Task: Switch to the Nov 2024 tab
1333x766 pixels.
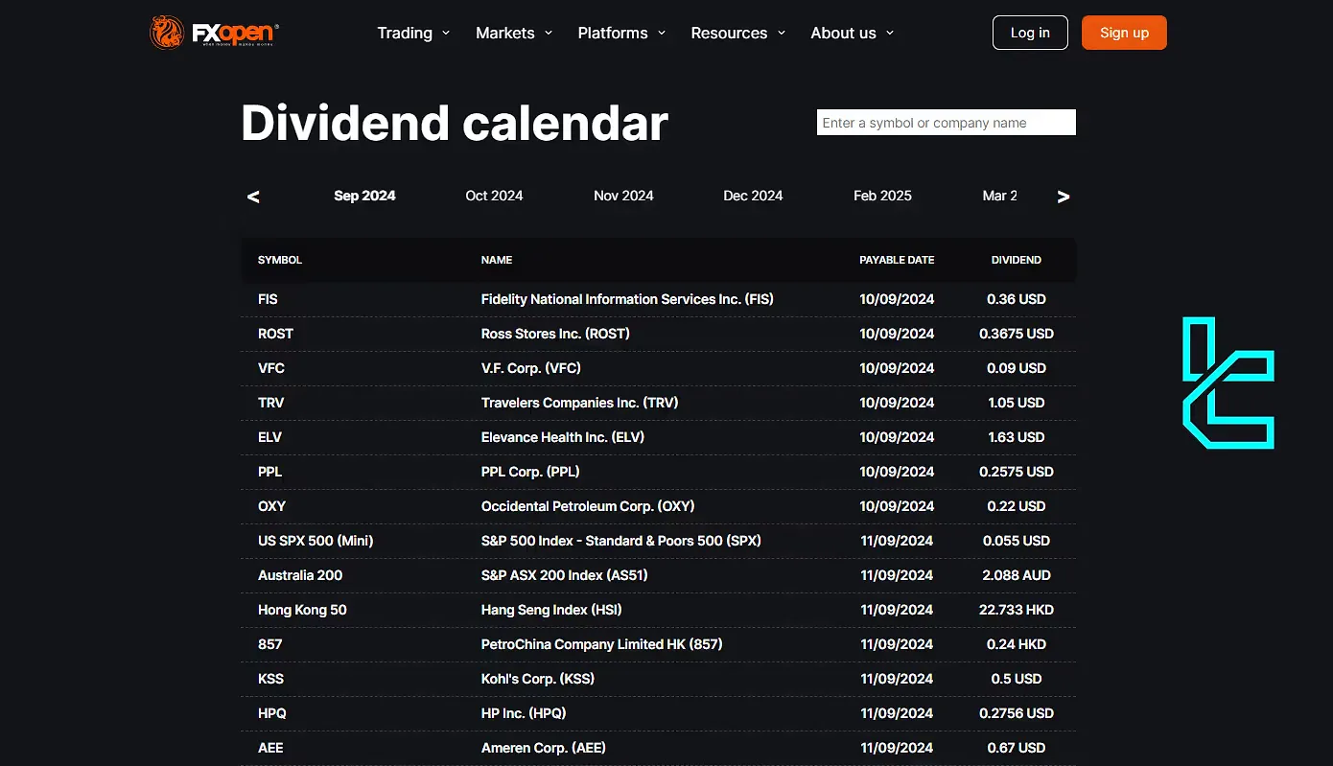Action: (623, 196)
